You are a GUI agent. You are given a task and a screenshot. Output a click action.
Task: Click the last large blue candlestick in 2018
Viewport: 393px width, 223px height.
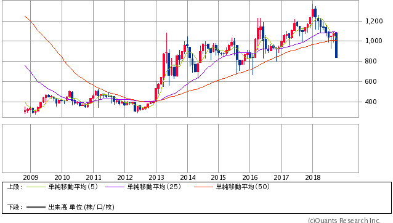point(336,45)
